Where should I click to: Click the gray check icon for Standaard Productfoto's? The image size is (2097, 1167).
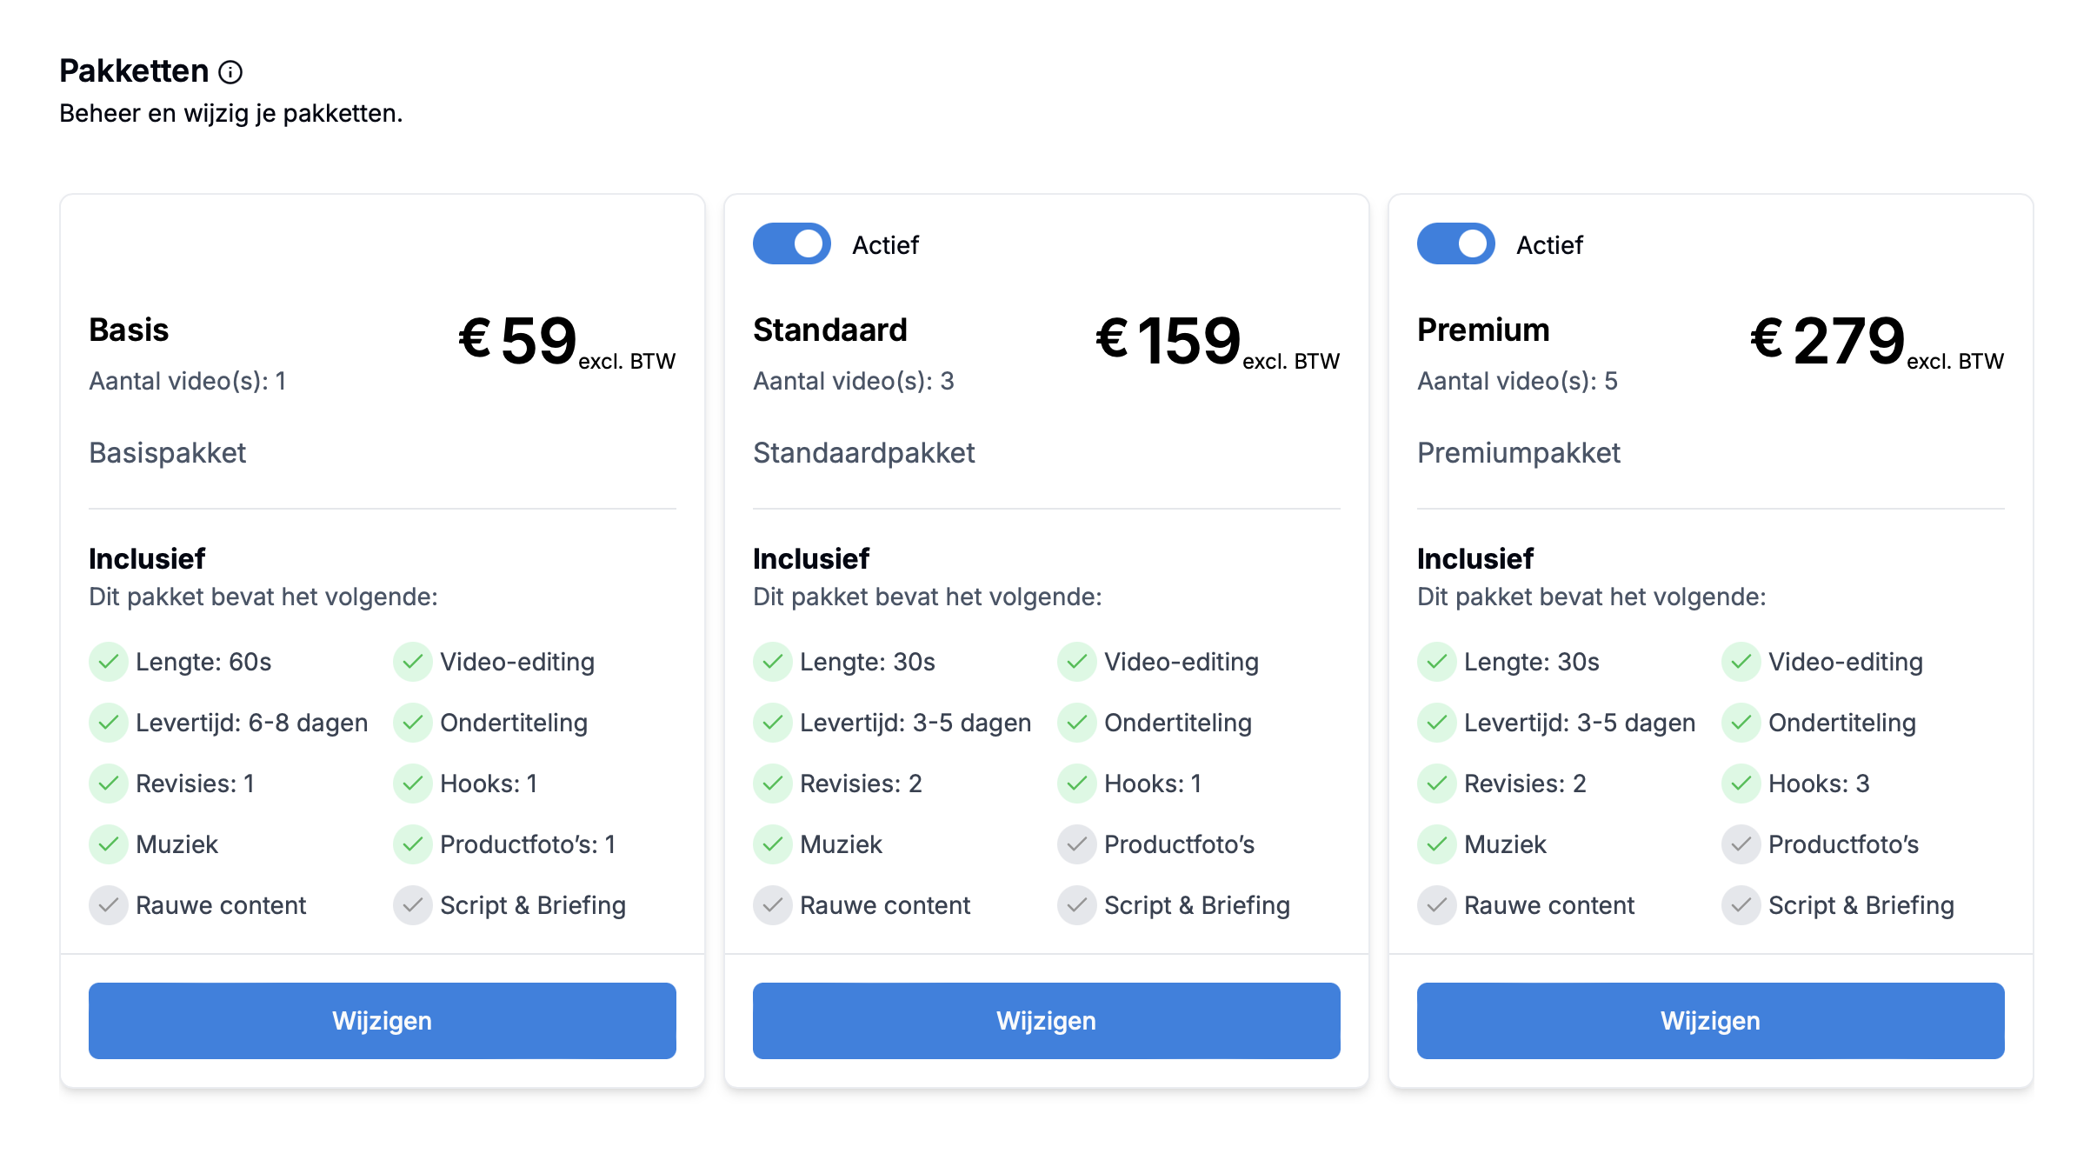pos(1077,844)
